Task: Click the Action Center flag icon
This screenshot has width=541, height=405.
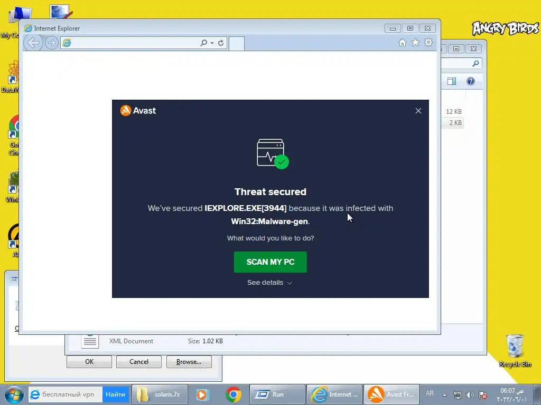Action: point(483,395)
